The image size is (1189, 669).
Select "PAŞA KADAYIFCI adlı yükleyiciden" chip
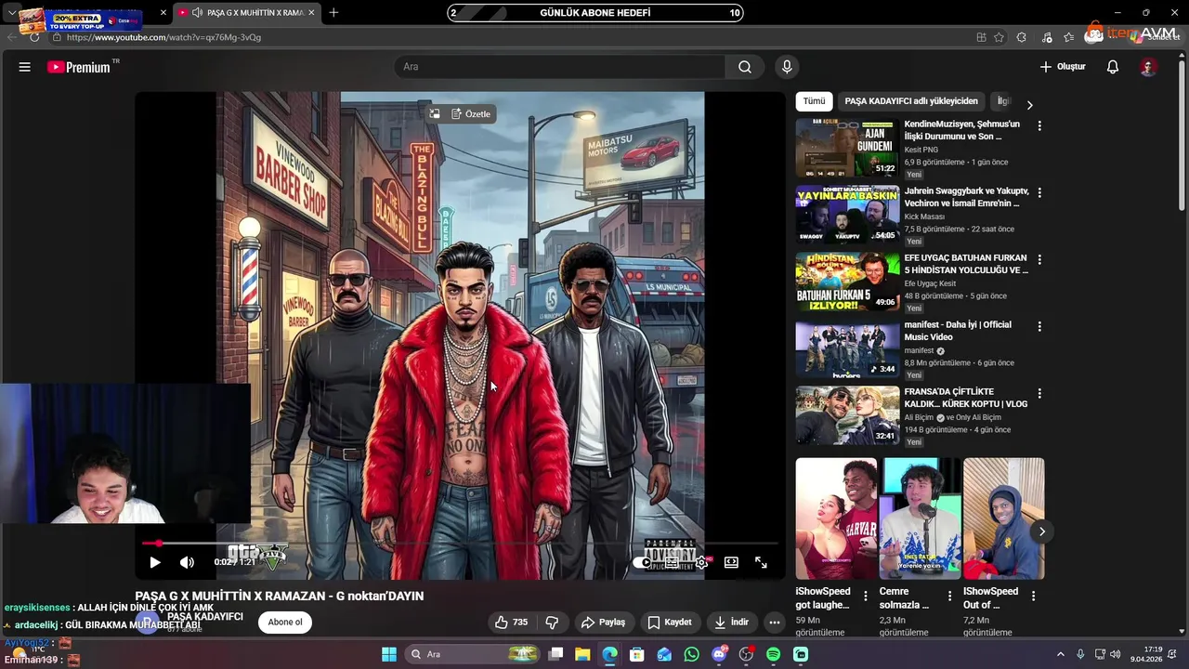910,101
